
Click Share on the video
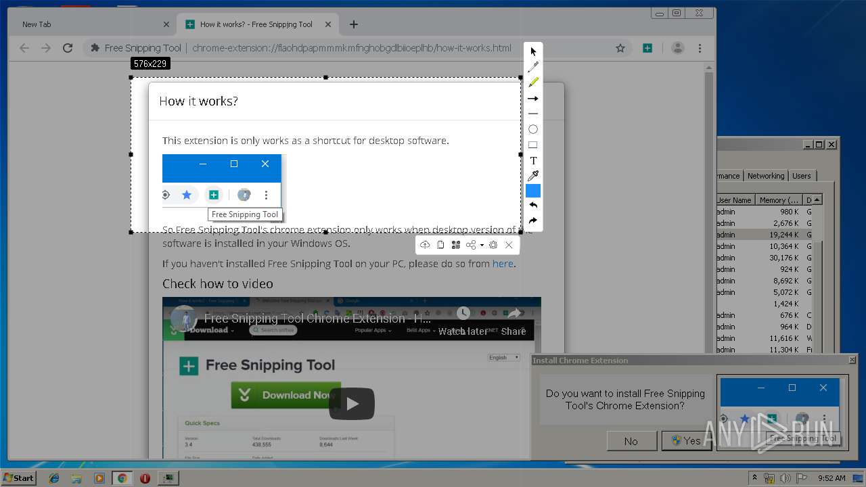[514, 321]
